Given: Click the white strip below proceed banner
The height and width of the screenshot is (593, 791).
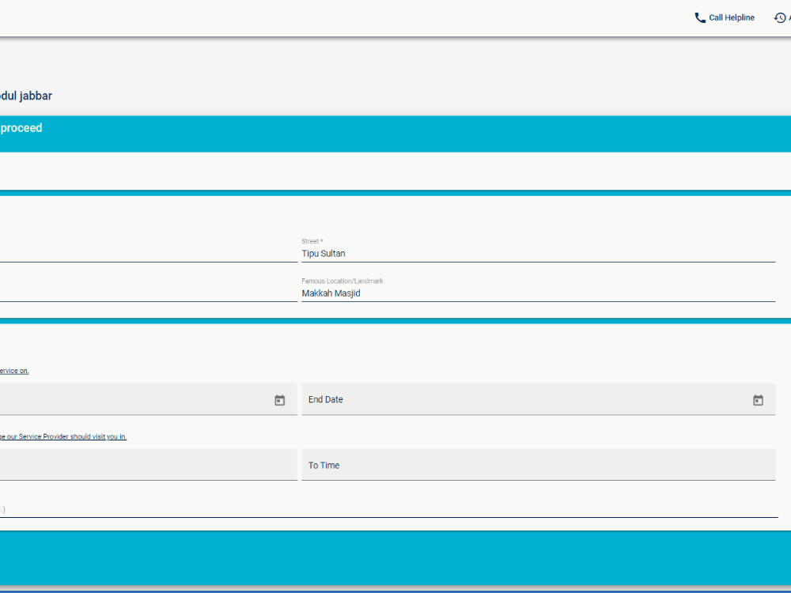Looking at the screenshot, I should coord(395,171).
